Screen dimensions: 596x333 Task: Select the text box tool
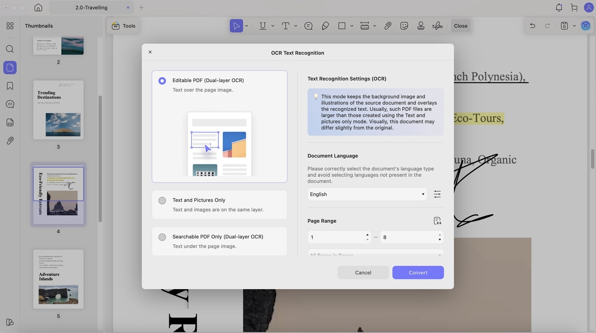286,26
